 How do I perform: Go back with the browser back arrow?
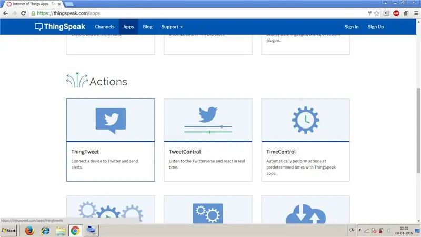point(5,13)
